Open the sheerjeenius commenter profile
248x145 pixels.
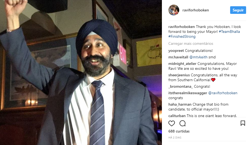click(179, 75)
